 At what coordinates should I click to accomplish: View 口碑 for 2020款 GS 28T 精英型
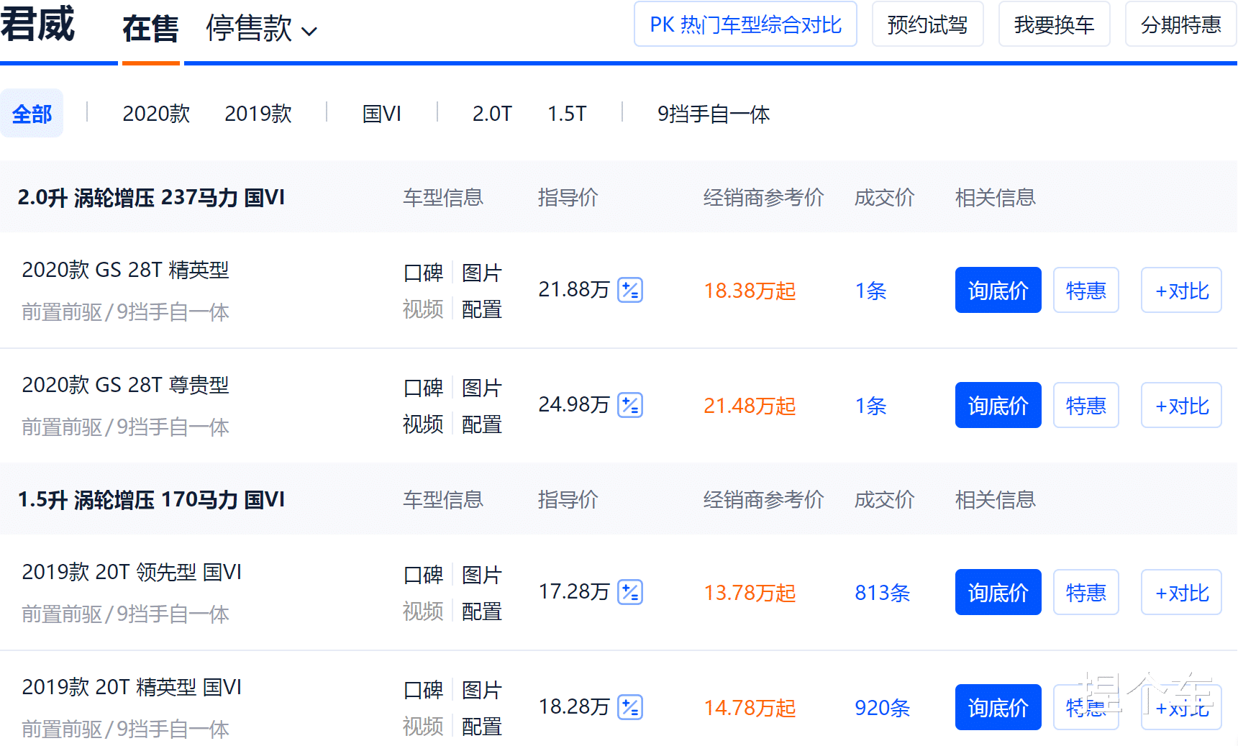click(423, 273)
